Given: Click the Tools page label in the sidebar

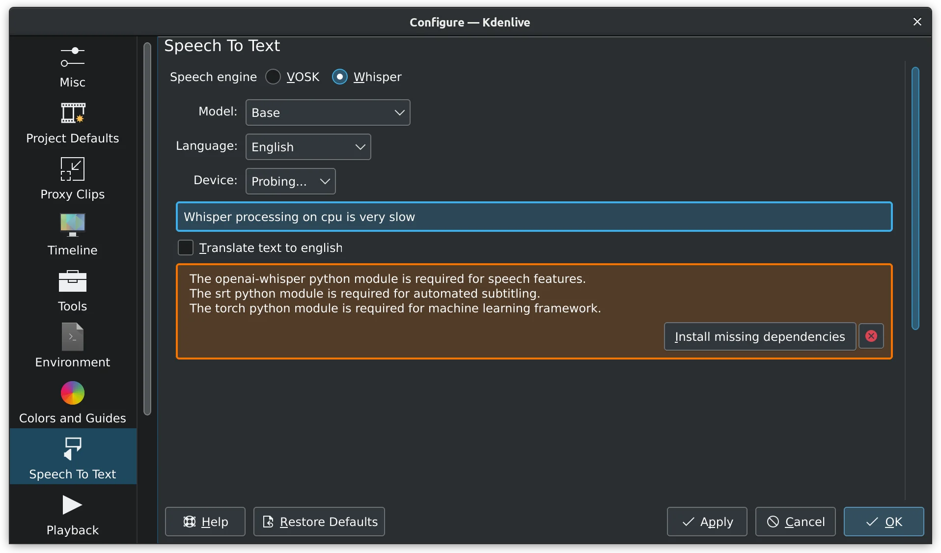Looking at the screenshot, I should (73, 306).
